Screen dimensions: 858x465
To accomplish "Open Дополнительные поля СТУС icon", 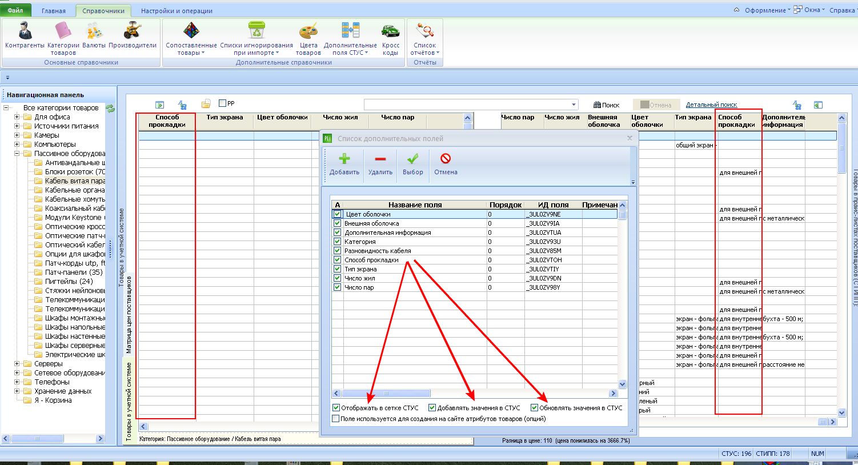I will 350,30.
